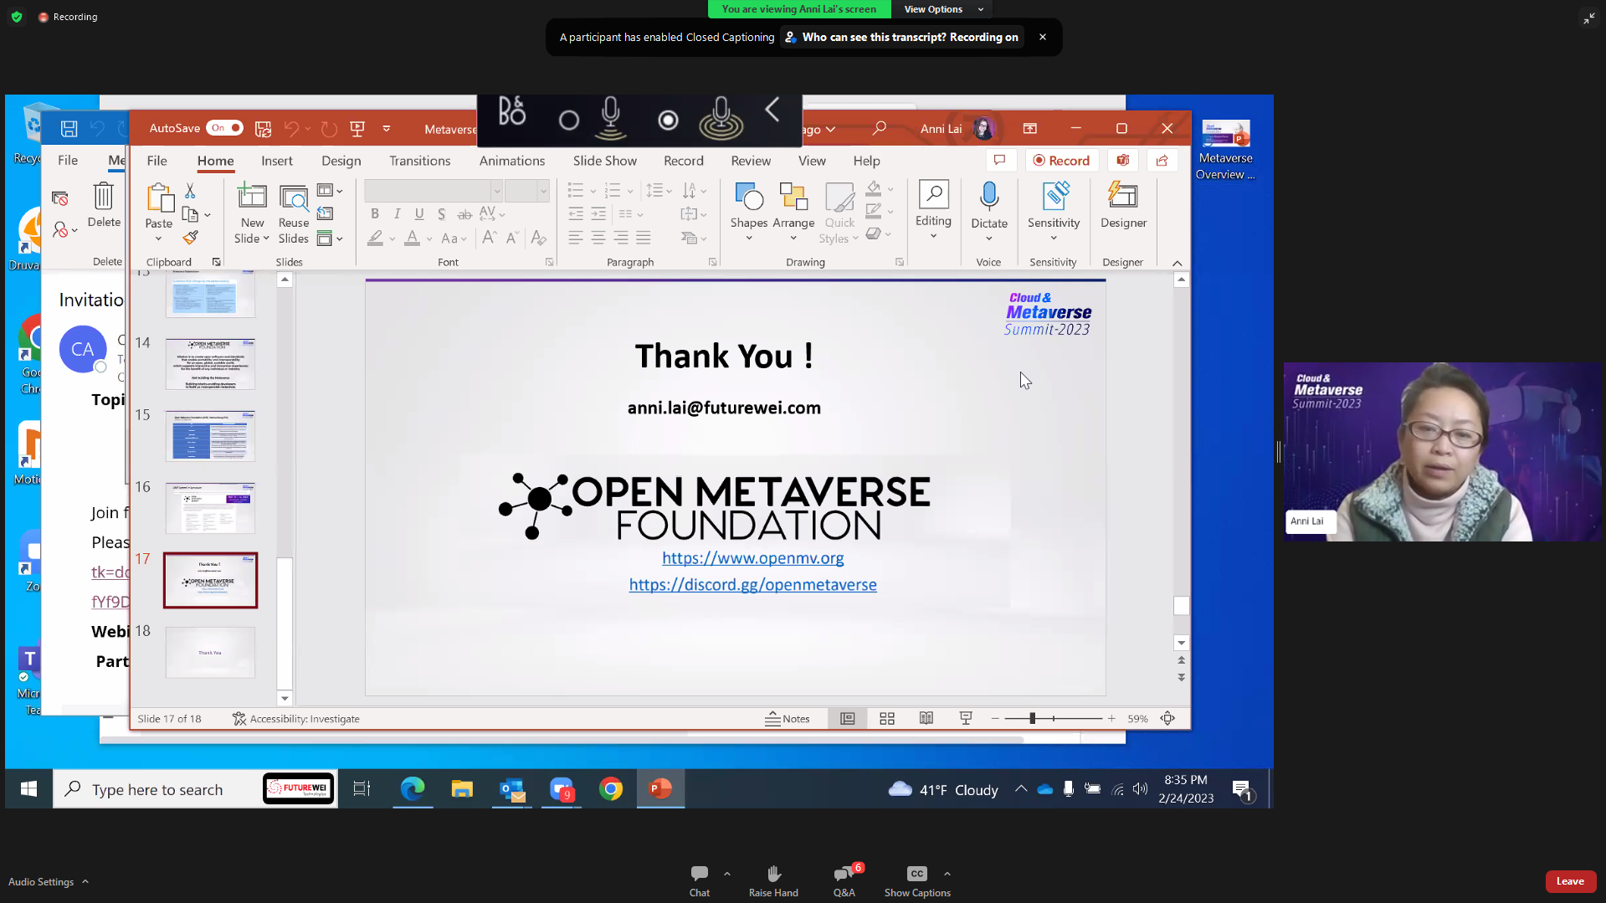Click Accessibility: Investigate status

(x=296, y=719)
